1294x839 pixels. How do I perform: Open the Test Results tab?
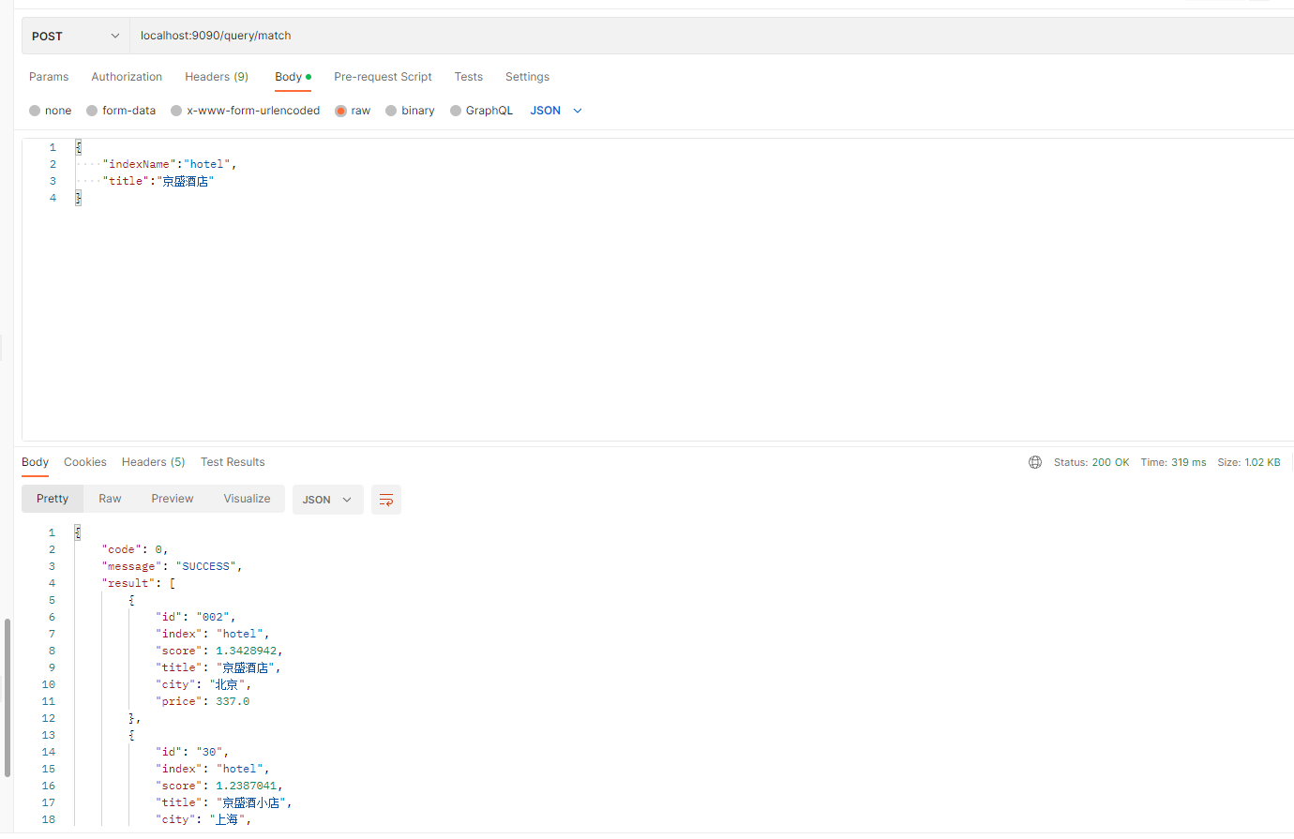[233, 462]
